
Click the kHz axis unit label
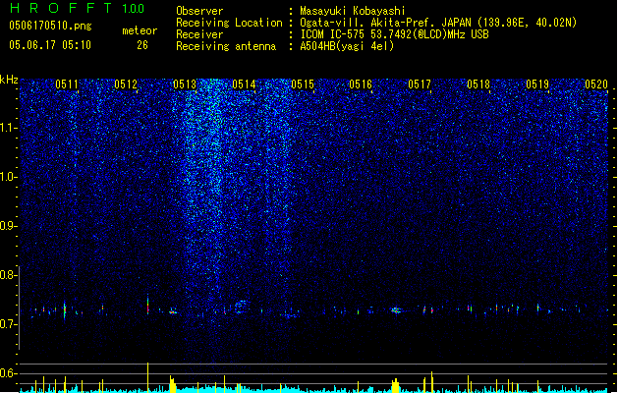(x=9, y=80)
